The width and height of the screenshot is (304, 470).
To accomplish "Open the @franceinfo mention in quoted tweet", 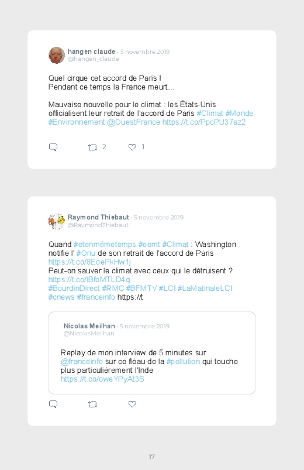I will (x=82, y=361).
